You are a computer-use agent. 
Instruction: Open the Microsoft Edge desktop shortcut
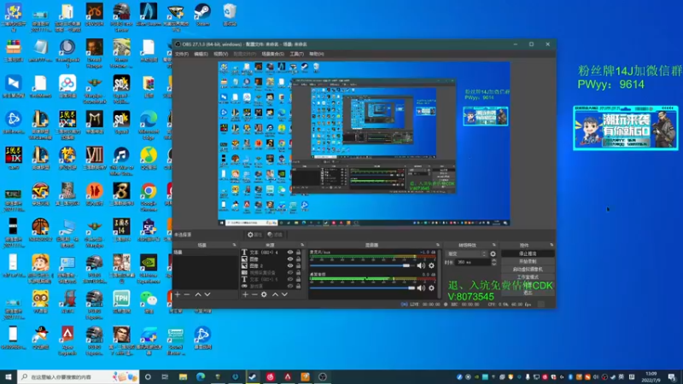[x=149, y=125]
